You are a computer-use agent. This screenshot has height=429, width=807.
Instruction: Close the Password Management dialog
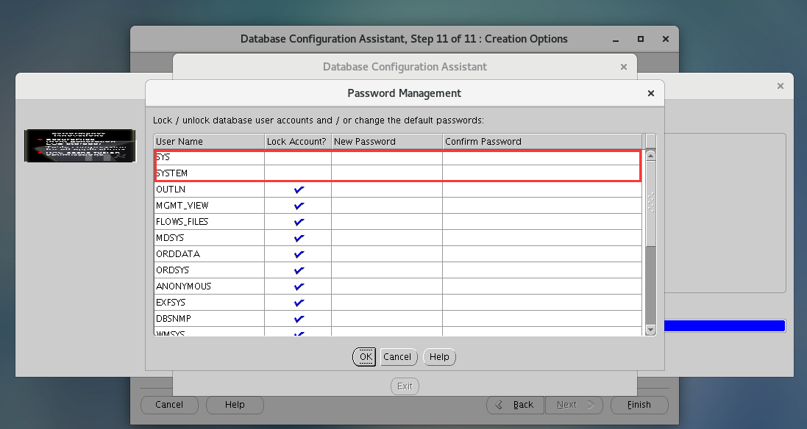651,93
